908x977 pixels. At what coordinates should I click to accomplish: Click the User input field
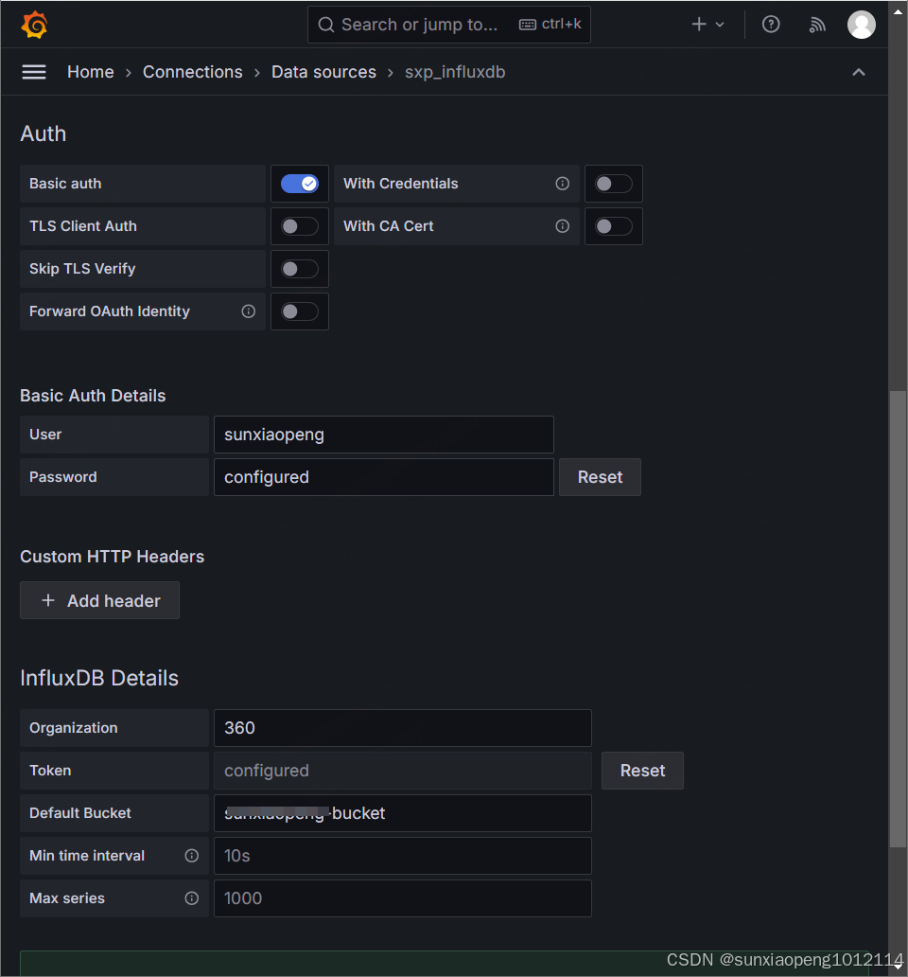click(x=384, y=435)
